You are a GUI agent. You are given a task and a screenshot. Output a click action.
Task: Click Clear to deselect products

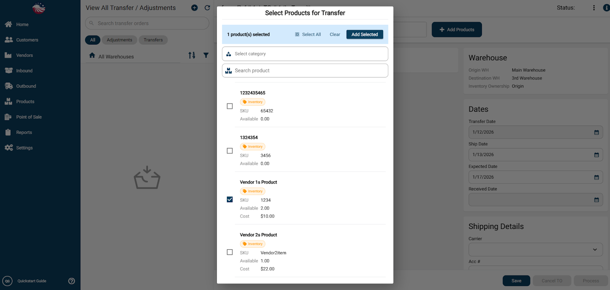pyautogui.click(x=335, y=34)
